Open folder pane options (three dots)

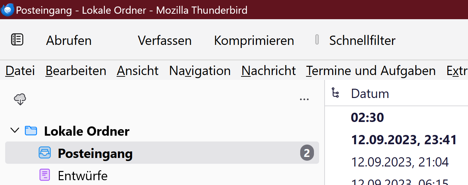click(x=304, y=100)
